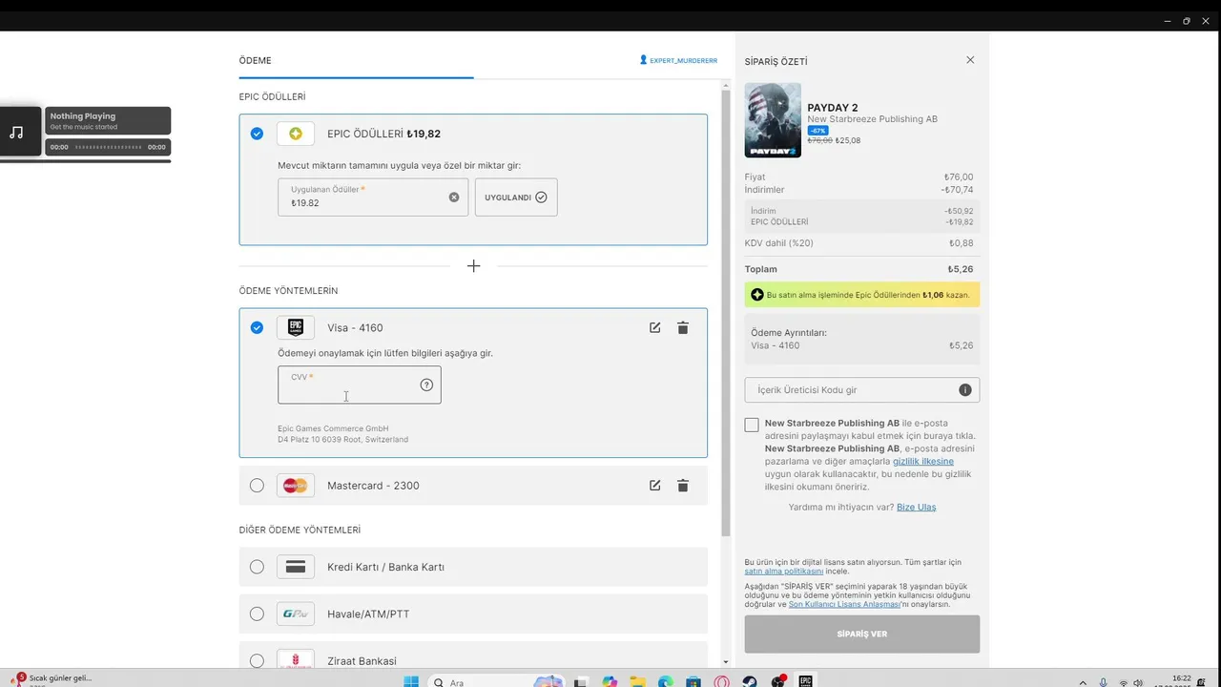Select the Mastercard - 2300 payment method
Image resolution: width=1221 pixels, height=687 pixels.
pyautogui.click(x=257, y=486)
